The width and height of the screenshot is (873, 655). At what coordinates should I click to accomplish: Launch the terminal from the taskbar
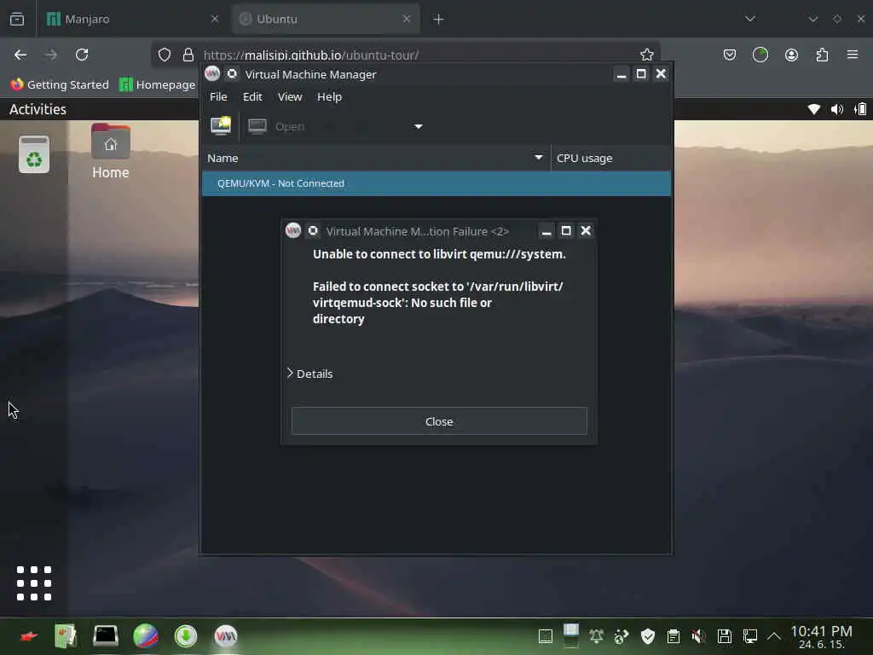coord(105,636)
